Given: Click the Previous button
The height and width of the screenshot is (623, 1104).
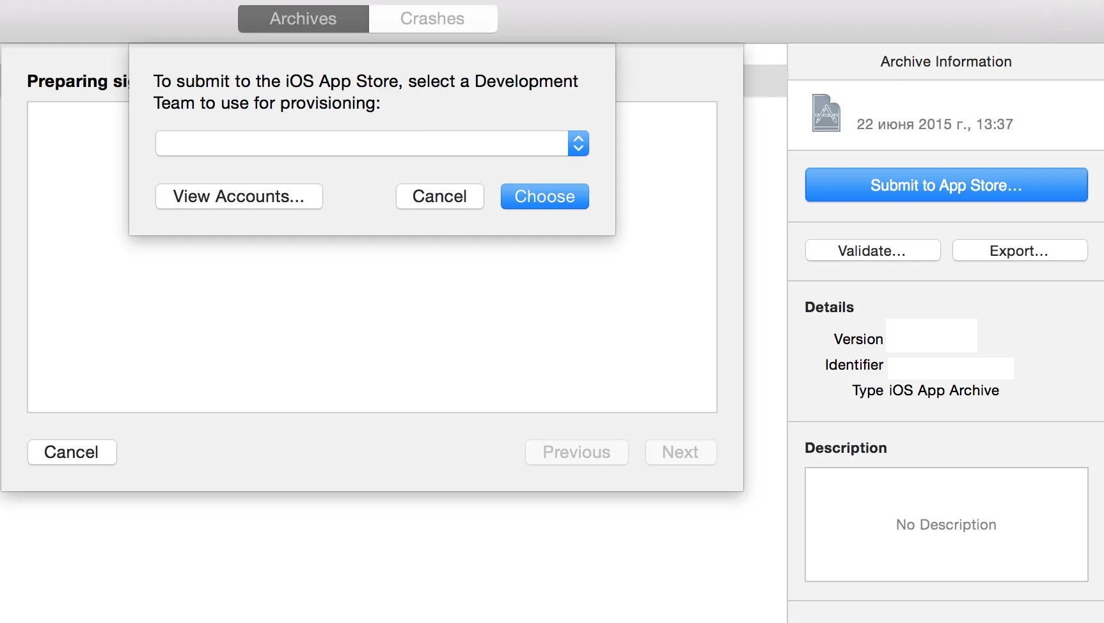Looking at the screenshot, I should (x=576, y=452).
